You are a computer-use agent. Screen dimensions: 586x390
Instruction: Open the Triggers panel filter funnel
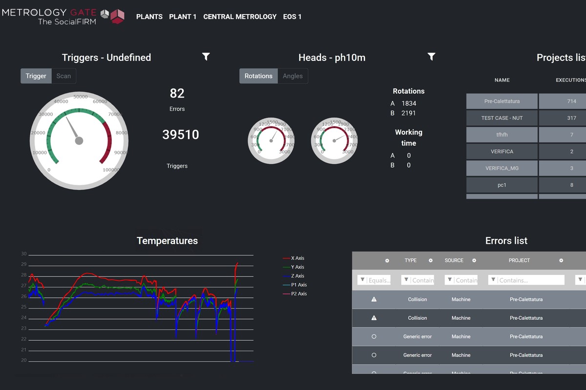206,57
